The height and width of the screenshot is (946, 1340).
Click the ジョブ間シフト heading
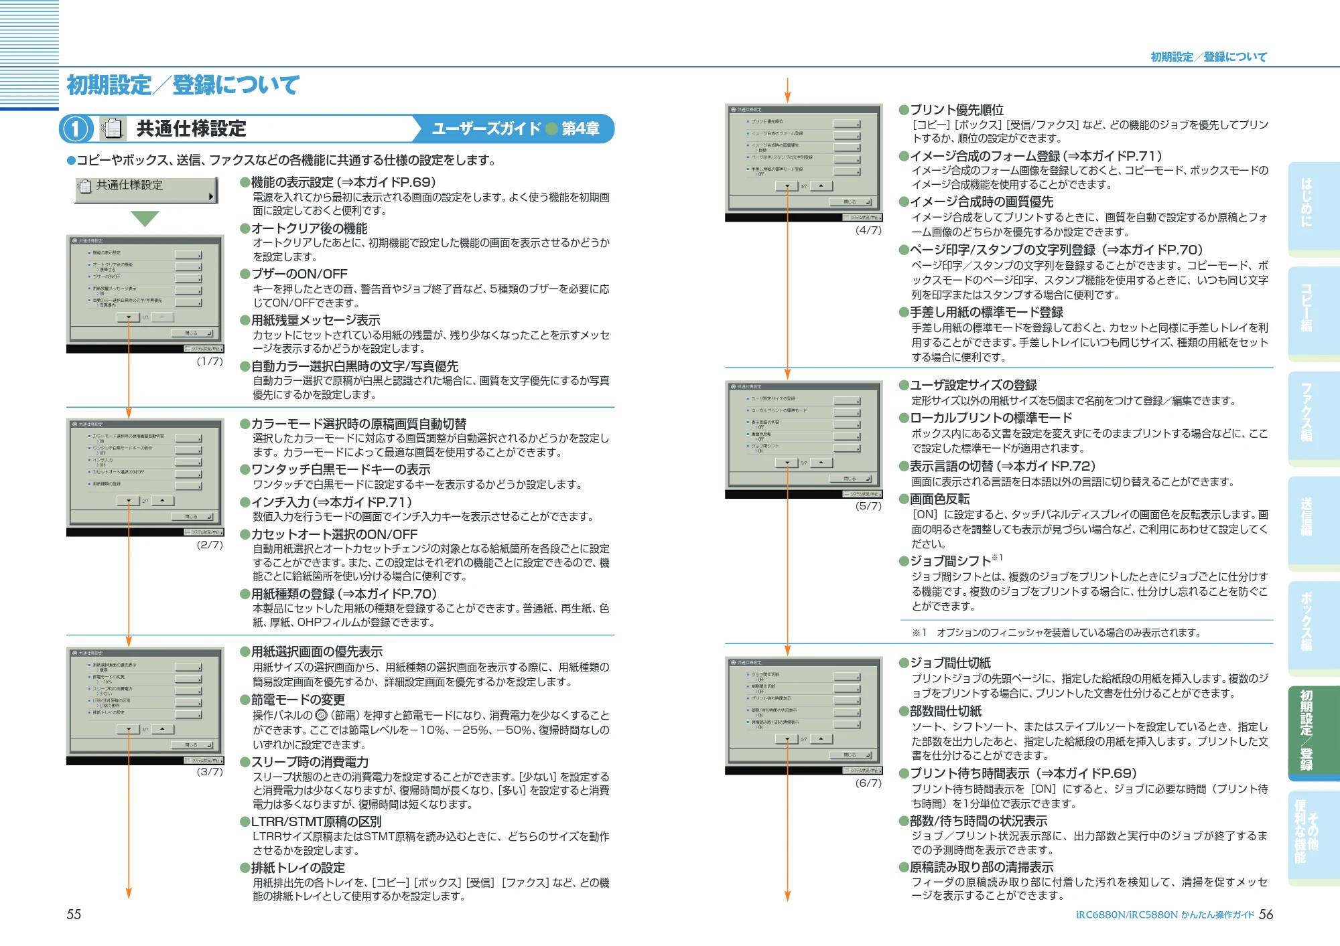click(951, 560)
